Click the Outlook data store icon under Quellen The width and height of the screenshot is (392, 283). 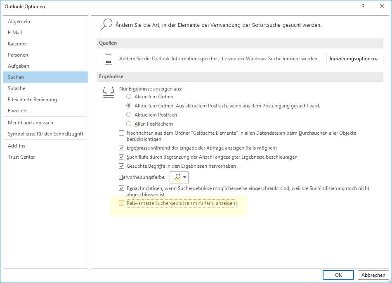[x=109, y=59]
